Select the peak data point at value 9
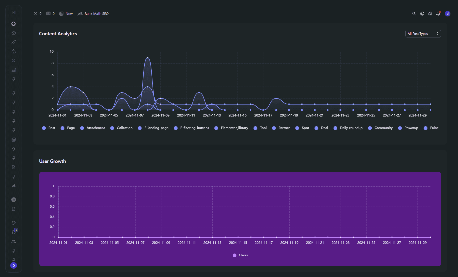Viewport: 458px width, 277px height. click(147, 57)
